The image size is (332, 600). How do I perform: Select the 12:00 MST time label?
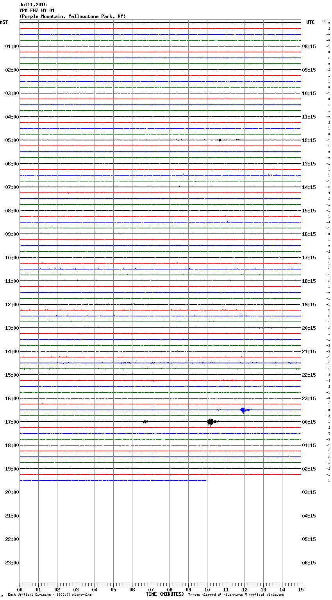click(x=12, y=305)
